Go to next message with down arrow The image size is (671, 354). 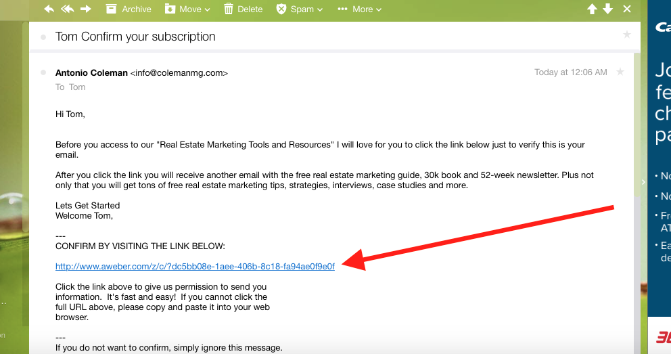(x=607, y=9)
